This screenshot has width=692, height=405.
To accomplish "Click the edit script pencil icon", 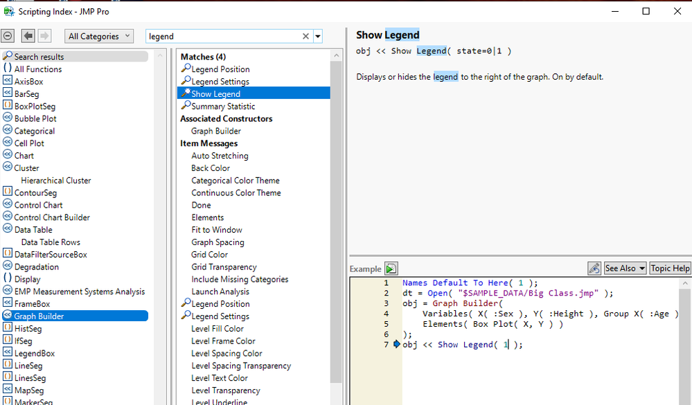I will 594,268.
